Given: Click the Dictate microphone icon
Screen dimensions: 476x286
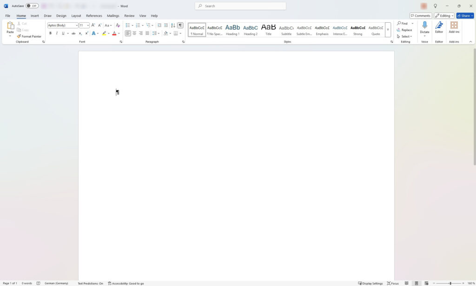Looking at the screenshot, I should pyautogui.click(x=424, y=25).
